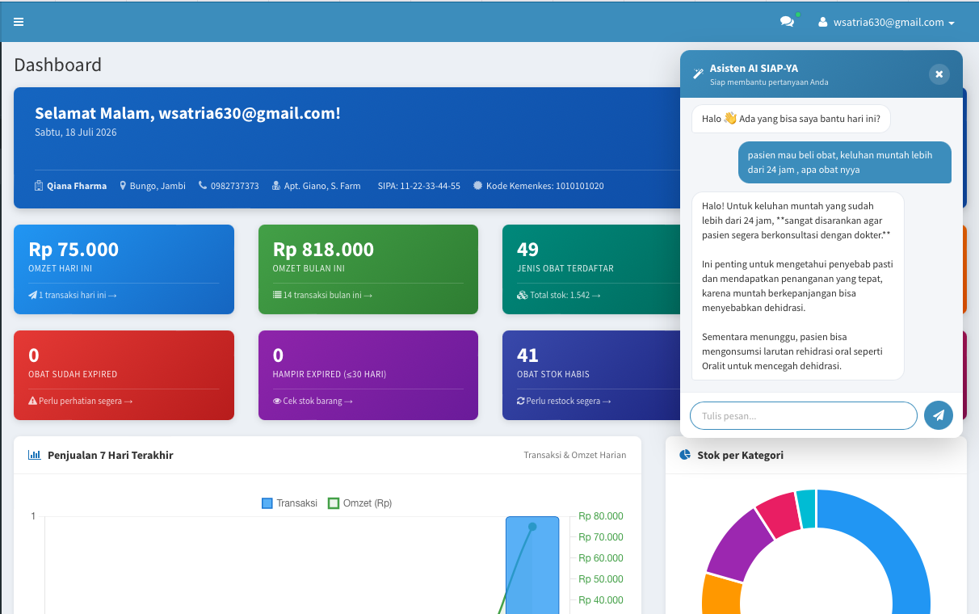Click the pie chart icon beside Stok per Kategori

(685, 455)
